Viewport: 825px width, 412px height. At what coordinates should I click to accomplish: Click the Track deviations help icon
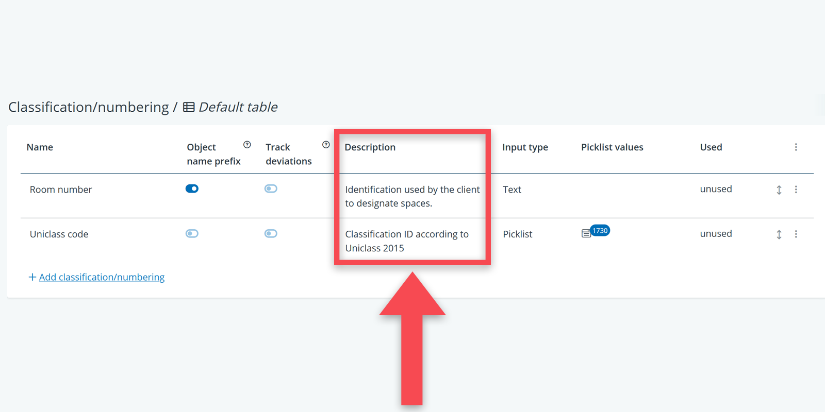click(326, 145)
